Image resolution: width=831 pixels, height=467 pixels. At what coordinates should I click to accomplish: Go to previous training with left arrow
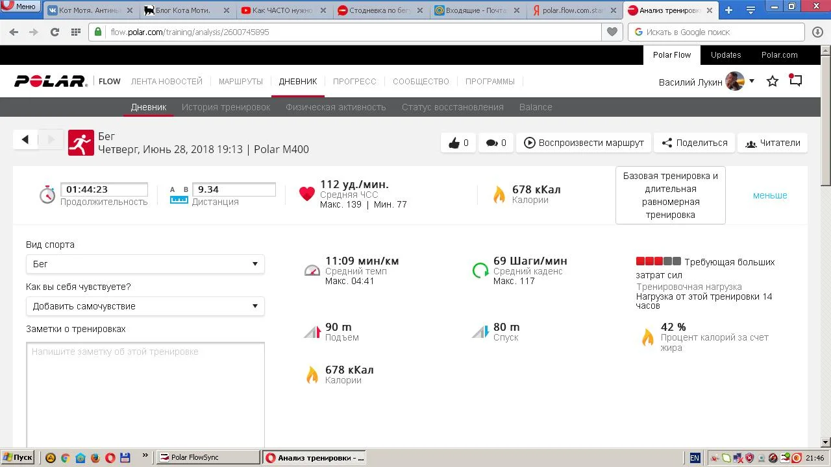pos(25,139)
